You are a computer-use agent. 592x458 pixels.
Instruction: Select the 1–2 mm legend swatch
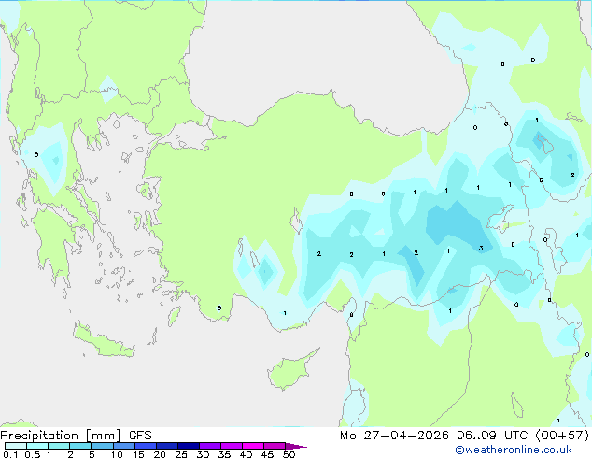tap(59, 446)
